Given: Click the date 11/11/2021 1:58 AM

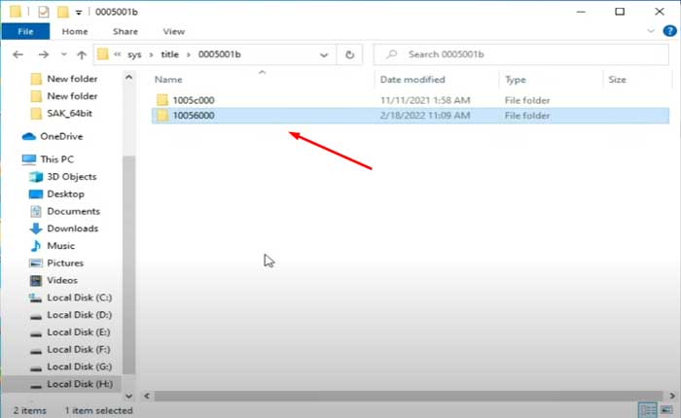Looking at the screenshot, I should [x=425, y=100].
